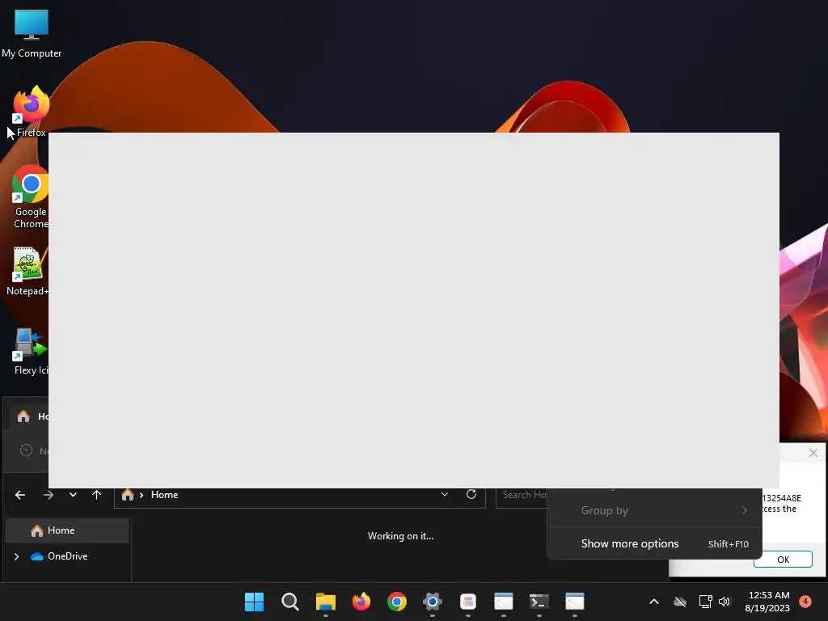Open taskbar Search
Screen dimensions: 828x621
coord(290,602)
